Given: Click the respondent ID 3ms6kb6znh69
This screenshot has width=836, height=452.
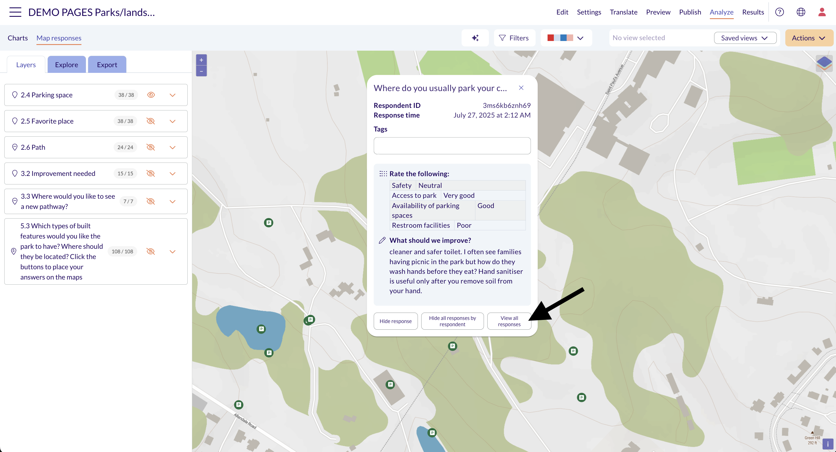Looking at the screenshot, I should 507,105.
